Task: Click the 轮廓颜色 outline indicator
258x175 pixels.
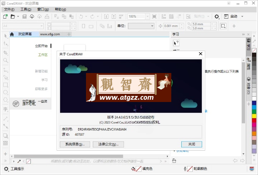Action: [195, 169]
